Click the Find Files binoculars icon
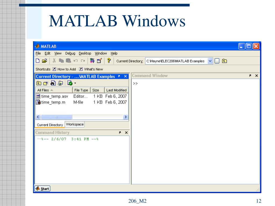 point(53,83)
